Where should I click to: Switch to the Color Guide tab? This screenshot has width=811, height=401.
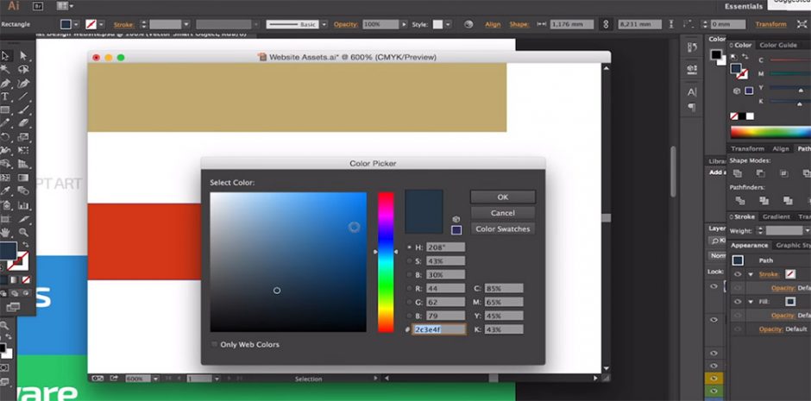pyautogui.click(x=777, y=45)
